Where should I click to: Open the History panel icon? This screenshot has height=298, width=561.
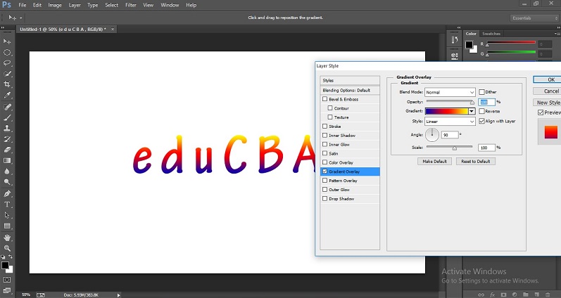455,39
